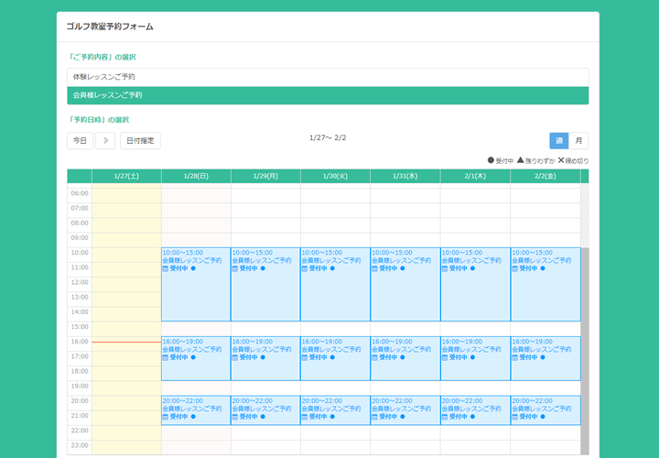The width and height of the screenshot is (659, 458).
Task: Click blue status dot in Friday 2/2 10:00 slot
Action: click(x=542, y=269)
